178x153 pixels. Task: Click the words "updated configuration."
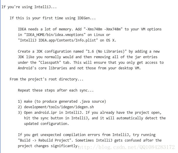tap(47, 124)
